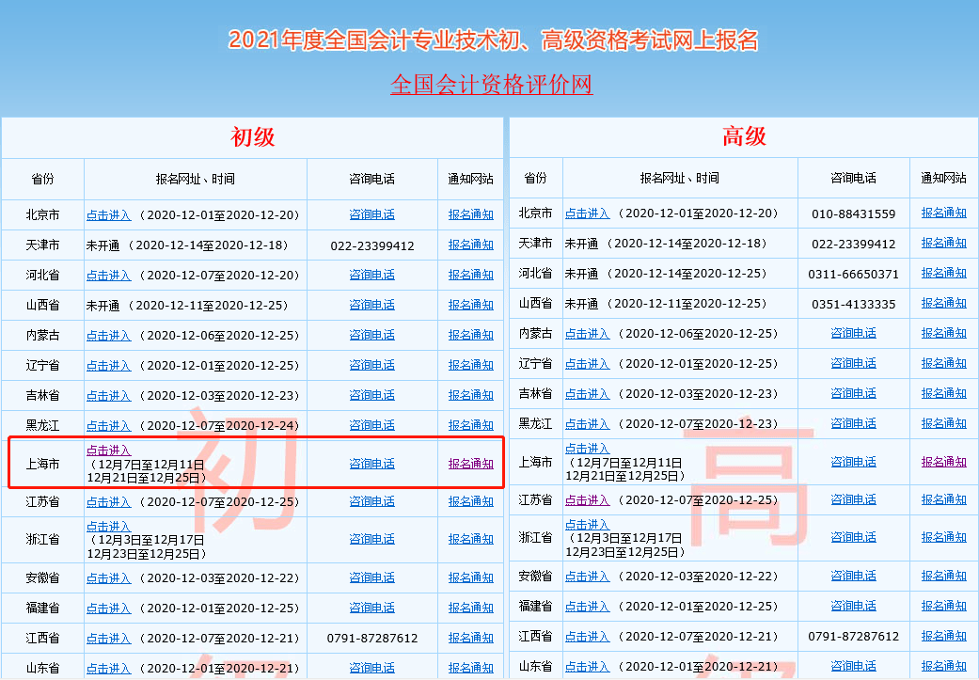Click 点击进入 for 吉林省 in 初级 table
The height and width of the screenshot is (680, 979).
(x=109, y=396)
